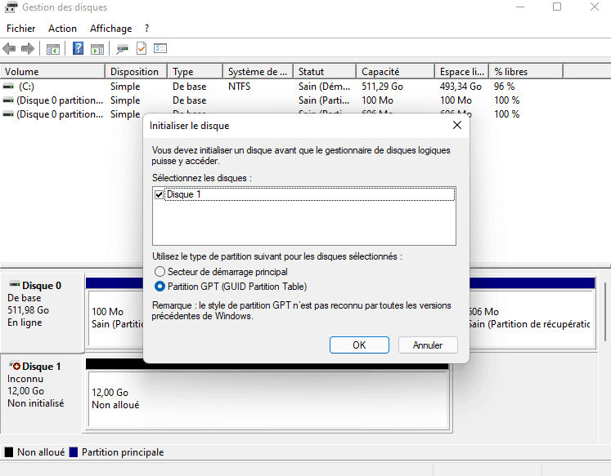
Task: Sort by the Système de... column header
Action: [x=258, y=72]
